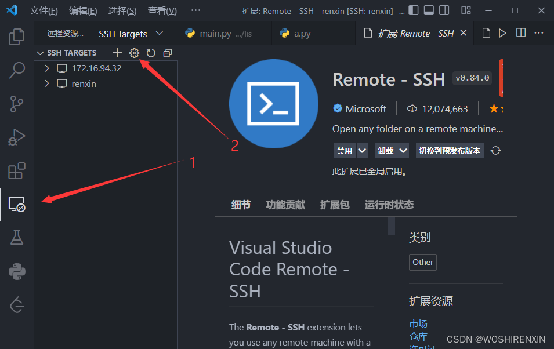The image size is (554, 349).
Task: Open the Run and Debug view
Action: (x=17, y=137)
